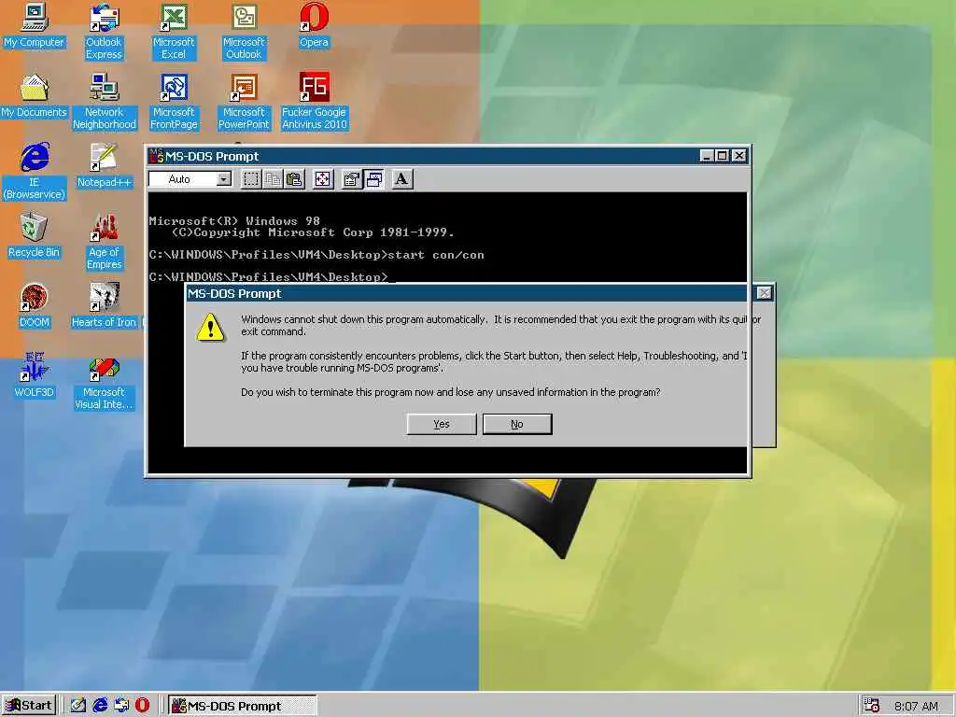This screenshot has width=956, height=717.
Task: Select the Recycle Bin icon
Action: pyautogui.click(x=34, y=236)
